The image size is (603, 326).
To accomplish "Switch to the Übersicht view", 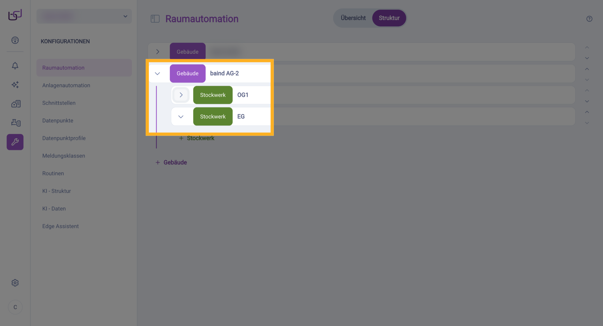I will pyautogui.click(x=353, y=18).
